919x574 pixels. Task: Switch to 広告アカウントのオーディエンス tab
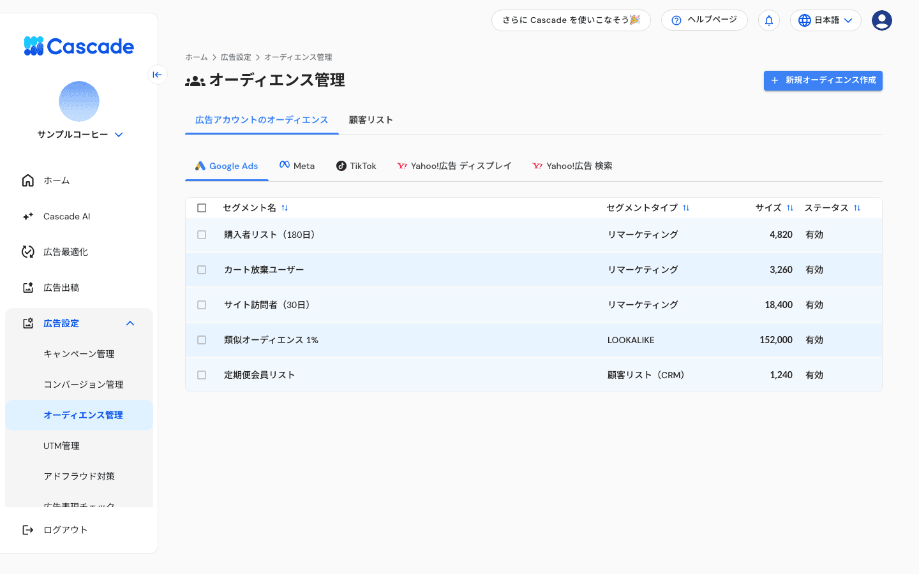pyautogui.click(x=262, y=120)
